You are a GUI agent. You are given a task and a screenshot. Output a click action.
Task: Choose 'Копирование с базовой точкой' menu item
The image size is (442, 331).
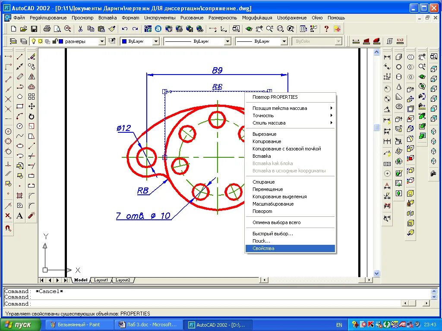tap(290, 149)
